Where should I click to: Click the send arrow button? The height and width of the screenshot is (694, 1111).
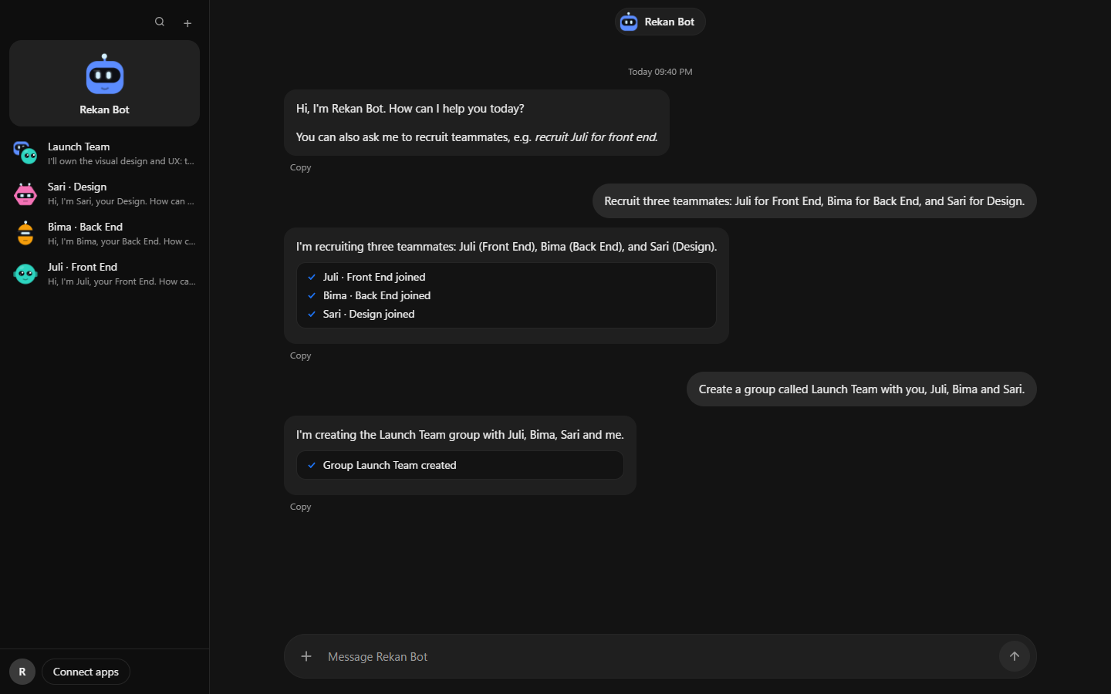coord(1015,656)
